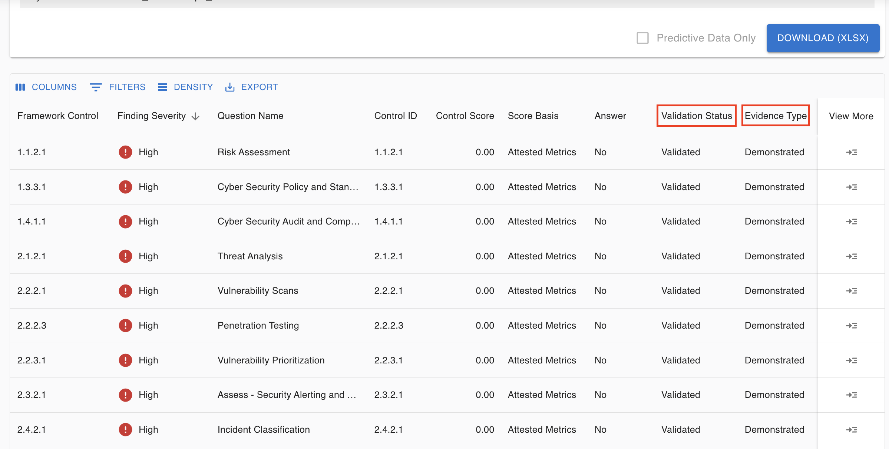Click Attested Metrics in Vulnerability Scans row
Screen dimensions: 889x449
542,291
